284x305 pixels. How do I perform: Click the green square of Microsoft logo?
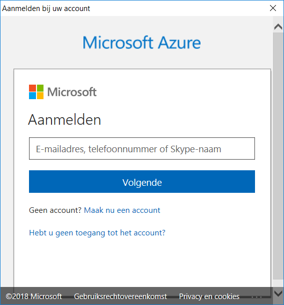coord(40,88)
